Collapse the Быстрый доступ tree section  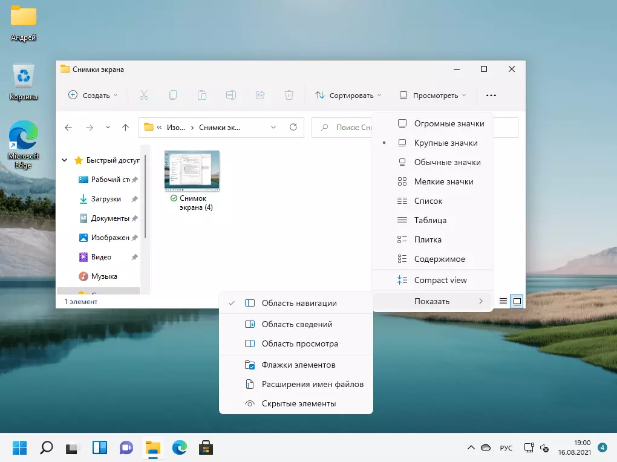(x=65, y=160)
